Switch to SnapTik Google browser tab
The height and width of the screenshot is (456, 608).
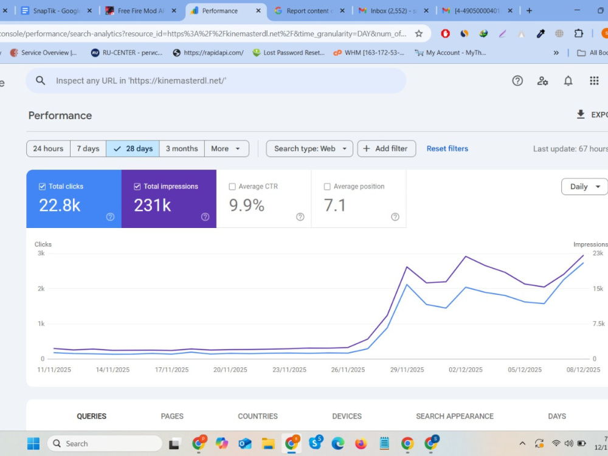coord(56,11)
